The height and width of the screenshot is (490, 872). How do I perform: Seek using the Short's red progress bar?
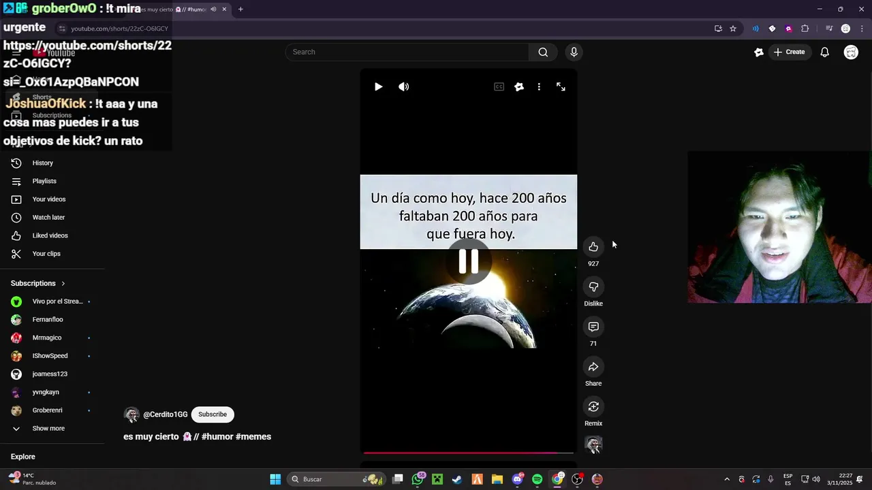coord(469,452)
